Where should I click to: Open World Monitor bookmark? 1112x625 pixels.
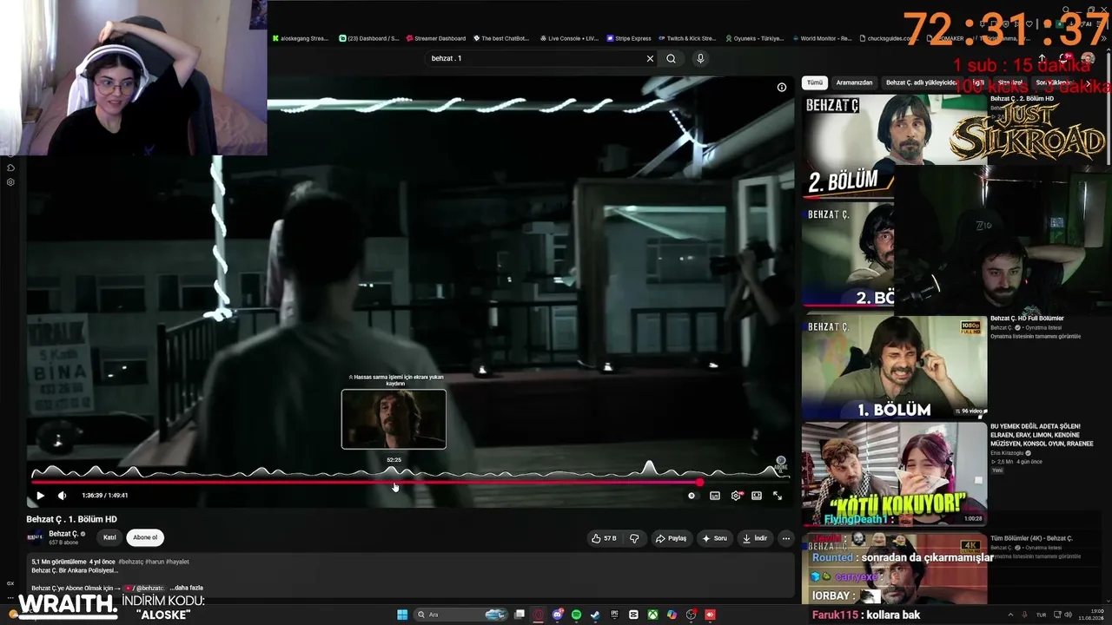point(822,38)
